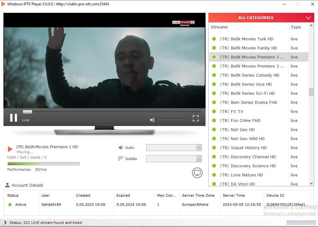Select BeIN Movies Premiere 1 stream
318x227 pixels.
[x=259, y=57]
